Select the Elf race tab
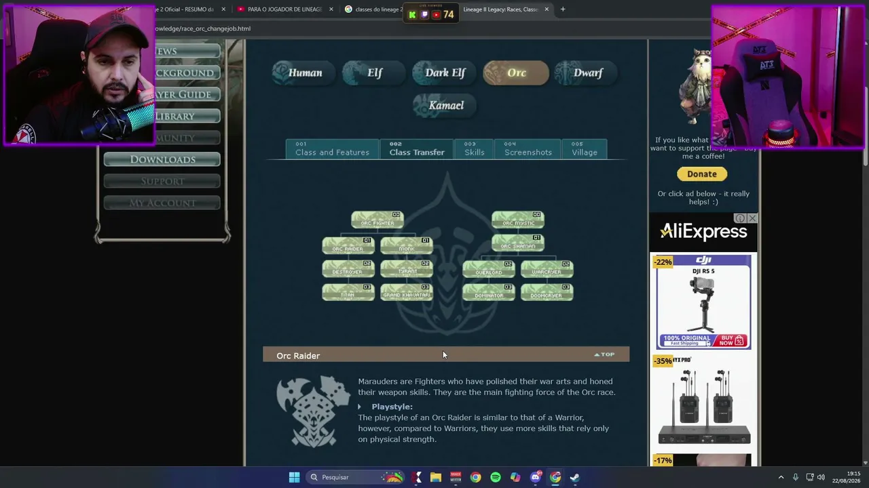869x488 pixels. coord(373,73)
